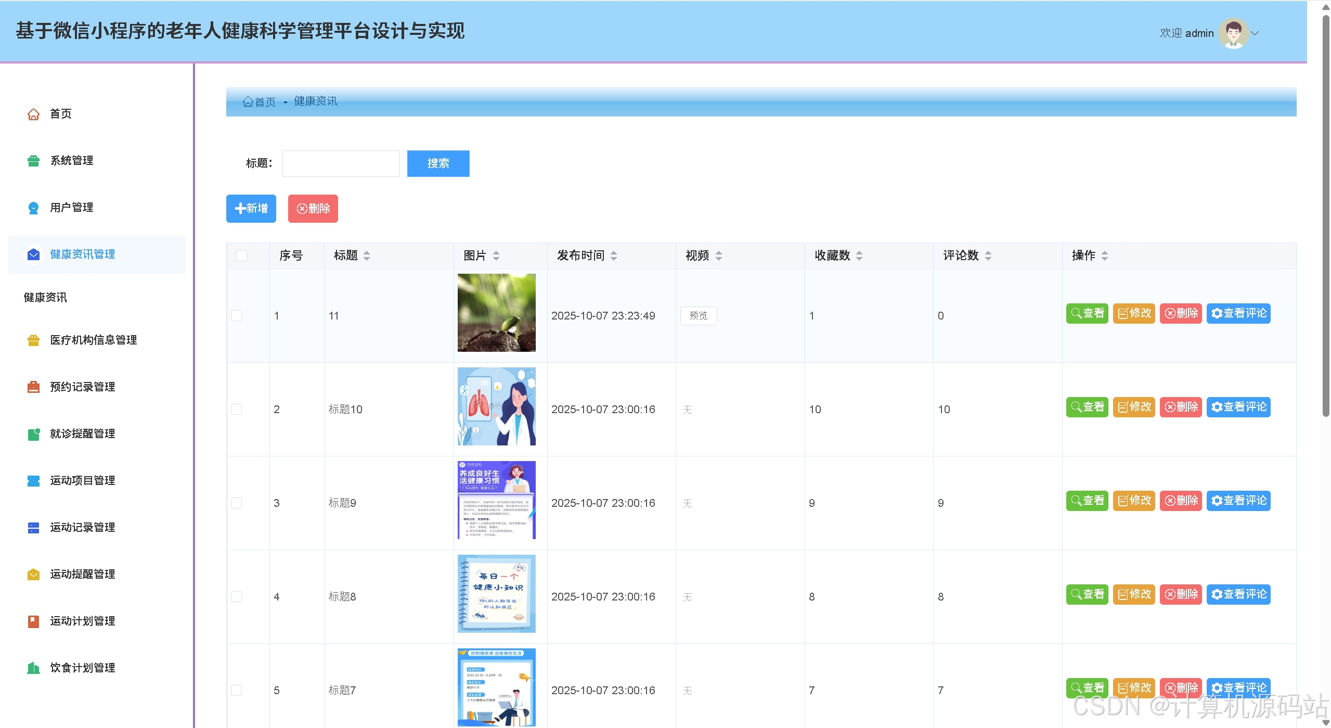
Task: Click the scrollbar down arrow
Action: [x=1326, y=722]
